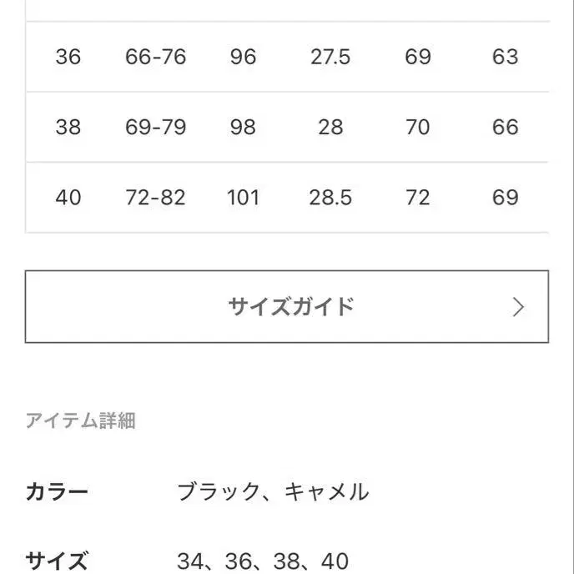Click the 72-82 range cell
Viewport: 574px width, 574px height.
point(155,198)
